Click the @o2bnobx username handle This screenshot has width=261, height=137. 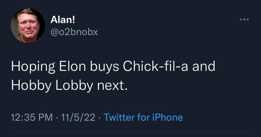[74, 32]
